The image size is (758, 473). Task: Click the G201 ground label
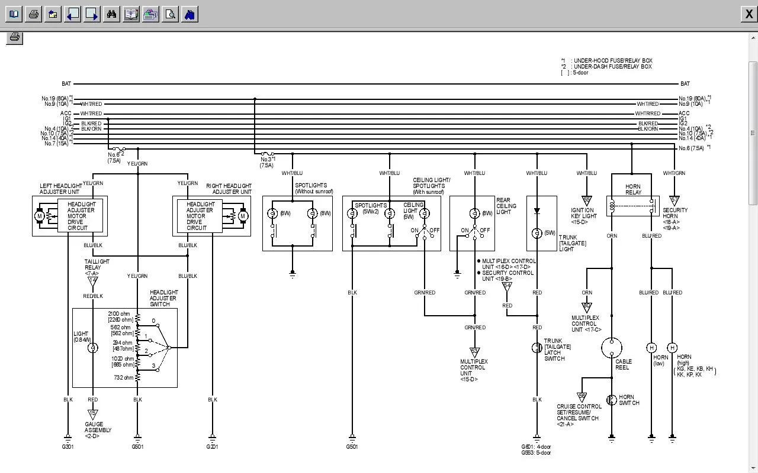point(212,446)
